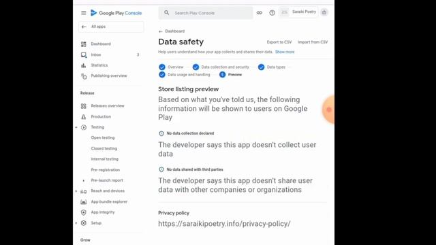This screenshot has height=245, width=436.
Task: Open Statistics in the sidebar
Action: (x=99, y=65)
